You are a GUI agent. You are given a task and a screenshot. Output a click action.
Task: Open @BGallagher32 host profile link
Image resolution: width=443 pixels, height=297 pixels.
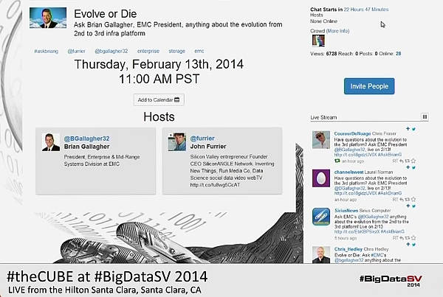click(86, 139)
